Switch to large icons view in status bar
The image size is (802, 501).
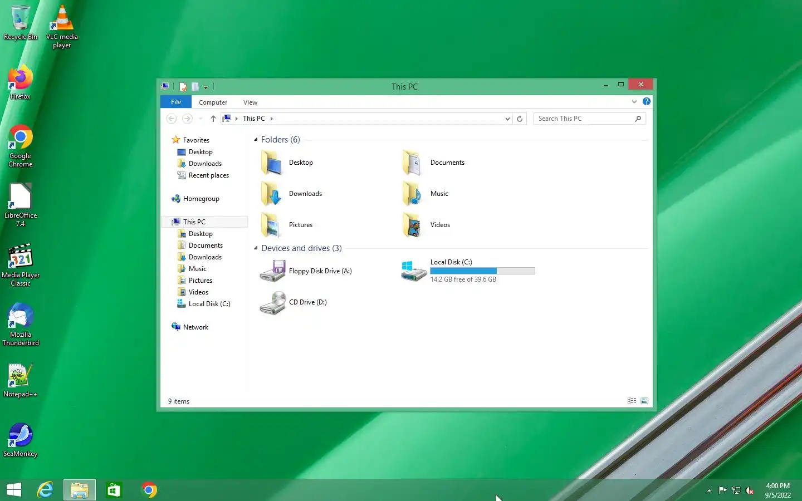tap(644, 401)
